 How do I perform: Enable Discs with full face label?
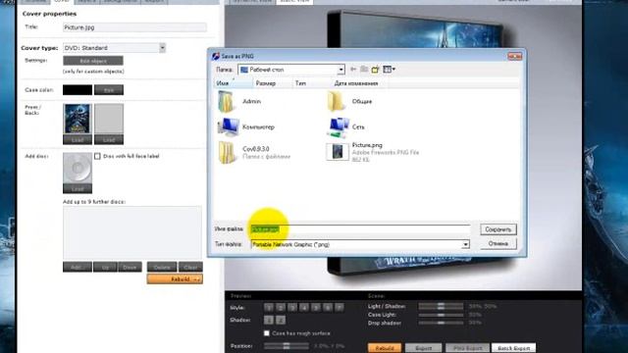click(97, 156)
